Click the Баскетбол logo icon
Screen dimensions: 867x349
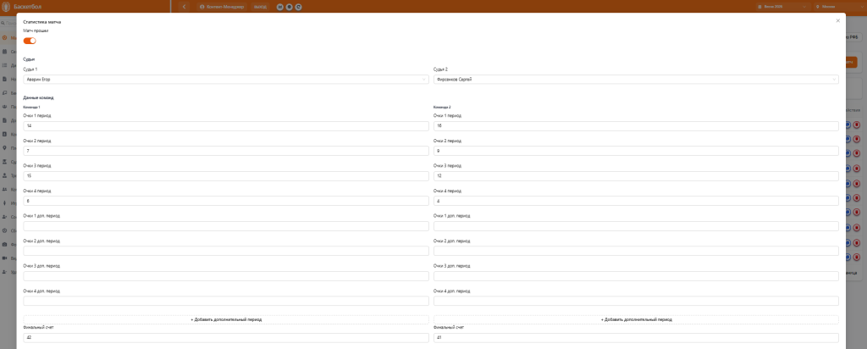coord(7,7)
